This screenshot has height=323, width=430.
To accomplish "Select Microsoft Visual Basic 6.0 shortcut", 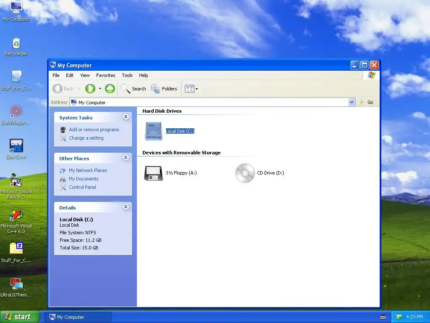I will [x=16, y=186].
